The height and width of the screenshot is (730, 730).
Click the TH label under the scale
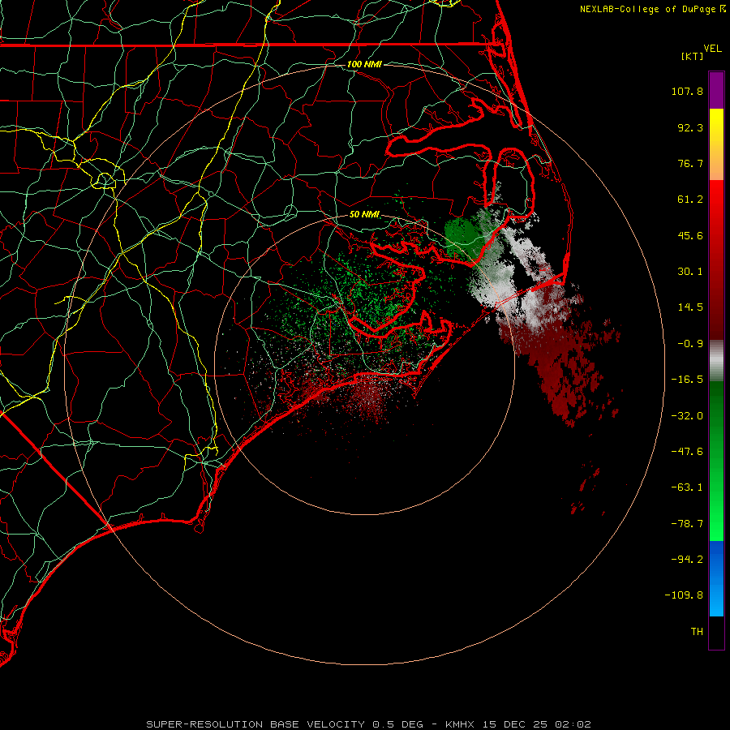point(697,632)
